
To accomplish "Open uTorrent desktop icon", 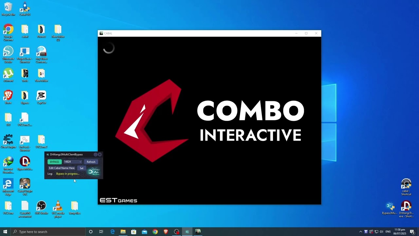I will pos(8,75).
